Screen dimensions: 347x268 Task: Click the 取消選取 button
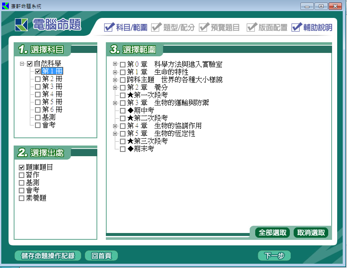point(311,233)
